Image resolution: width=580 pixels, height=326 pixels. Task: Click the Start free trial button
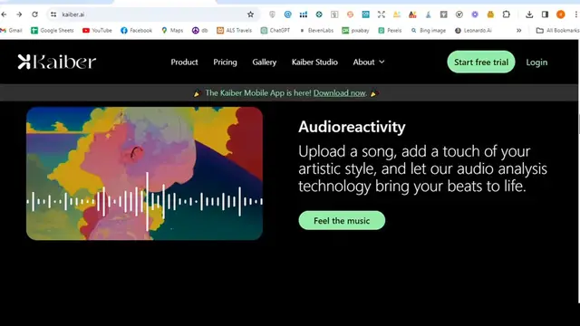[x=481, y=62]
